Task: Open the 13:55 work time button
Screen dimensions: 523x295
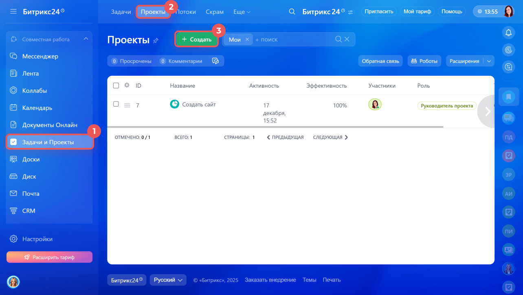Action: (x=488, y=11)
